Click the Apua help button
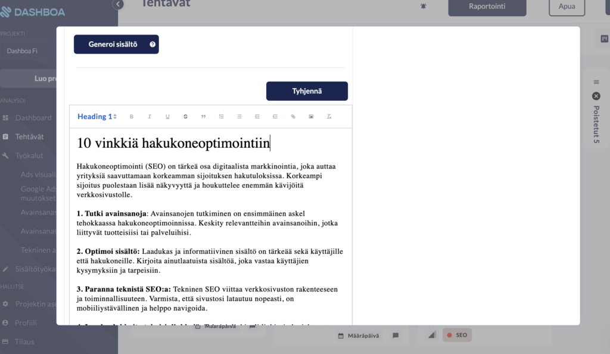Image resolution: width=610 pixels, height=354 pixels. coord(567,6)
